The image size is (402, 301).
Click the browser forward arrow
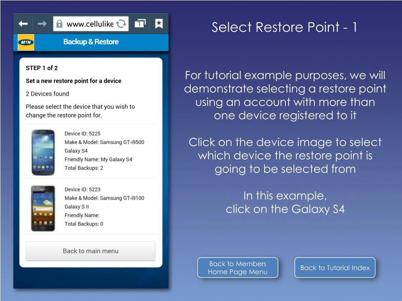tap(42, 24)
